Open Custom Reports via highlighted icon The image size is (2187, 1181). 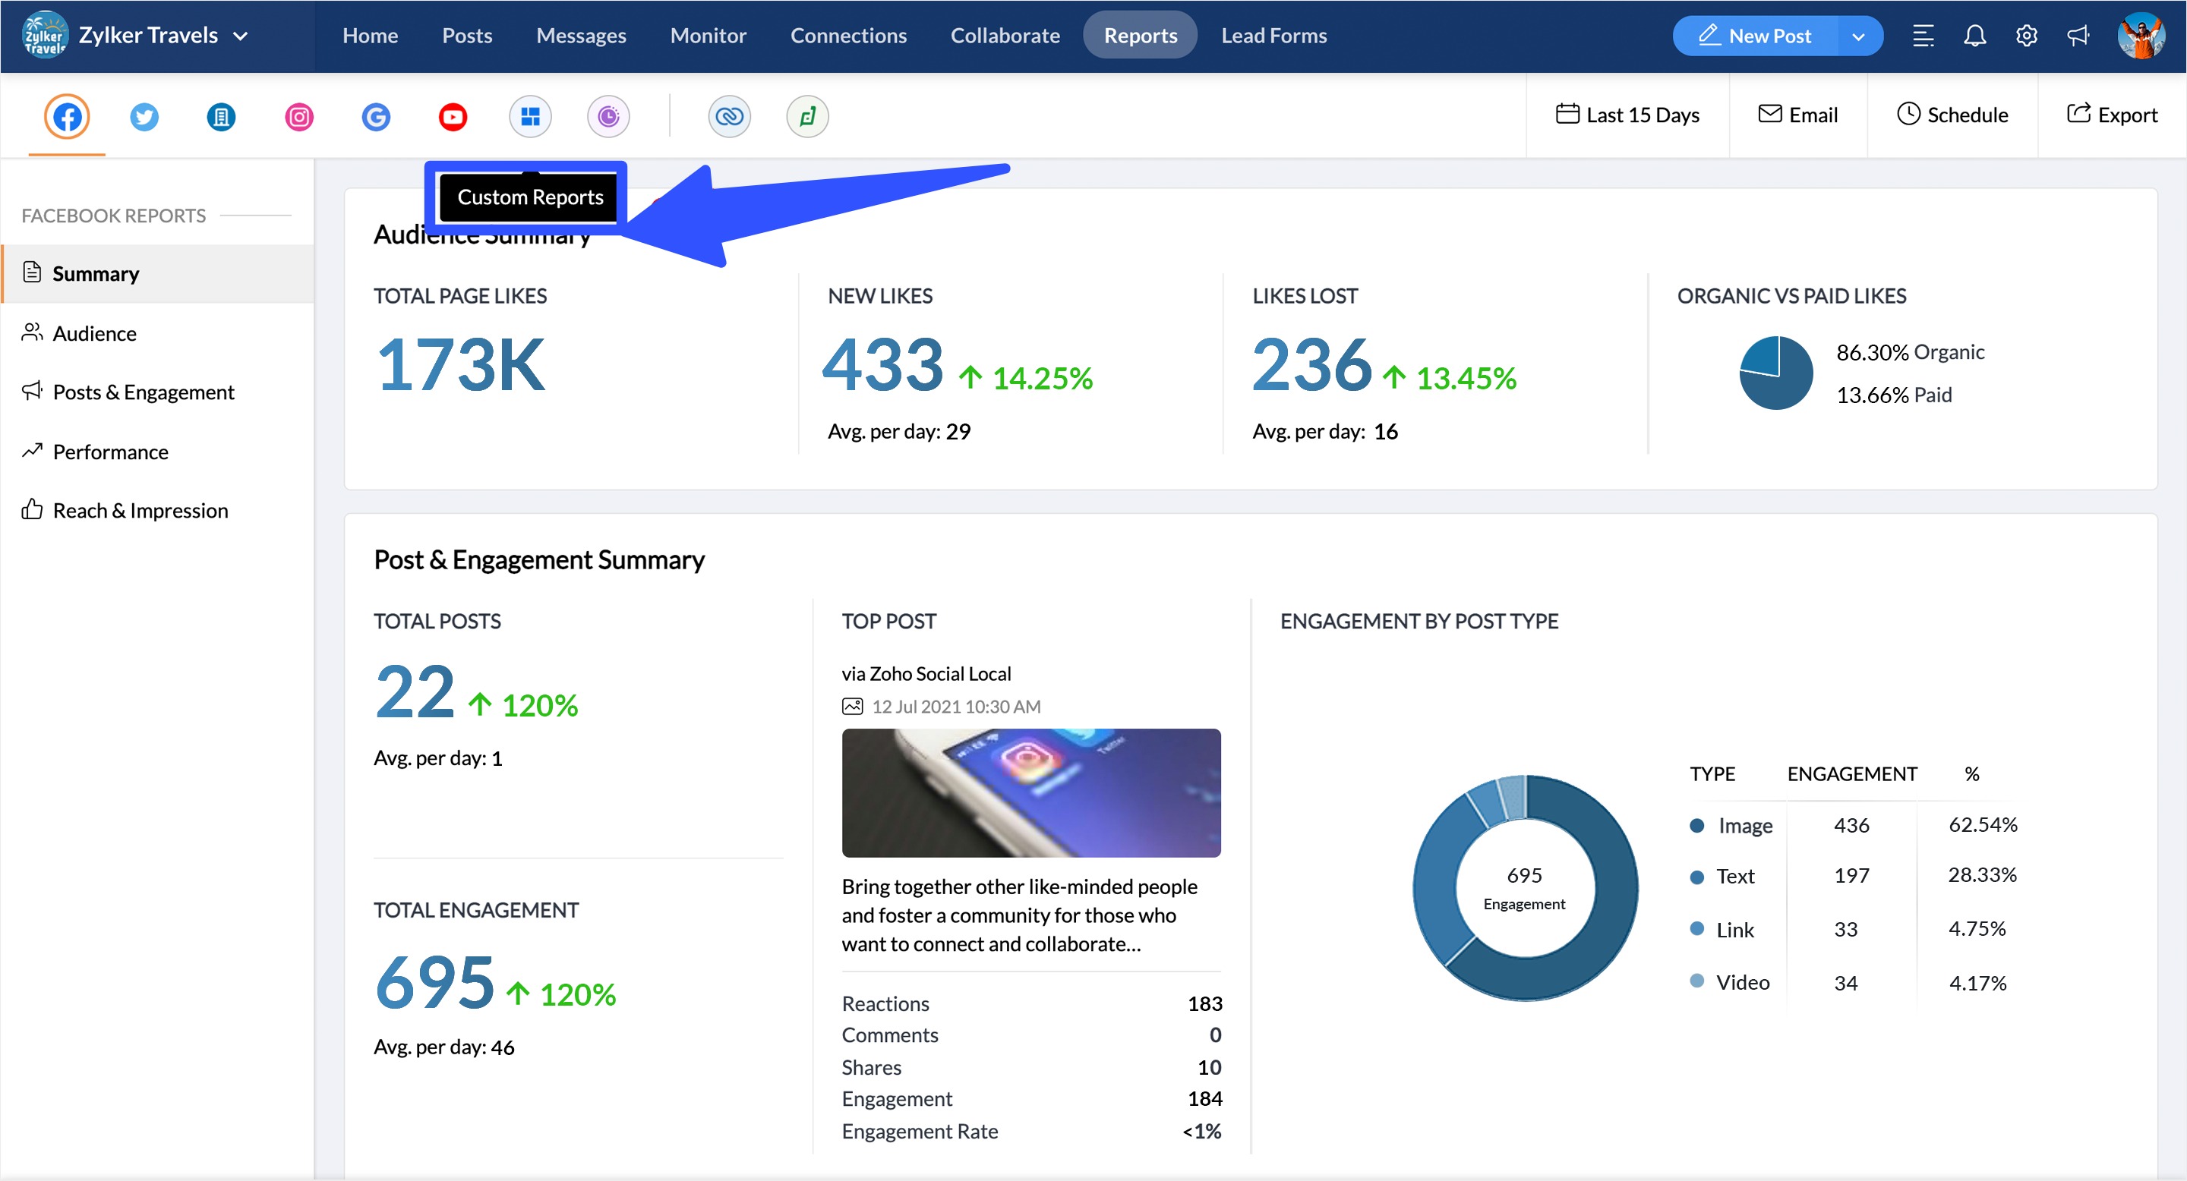(530, 116)
